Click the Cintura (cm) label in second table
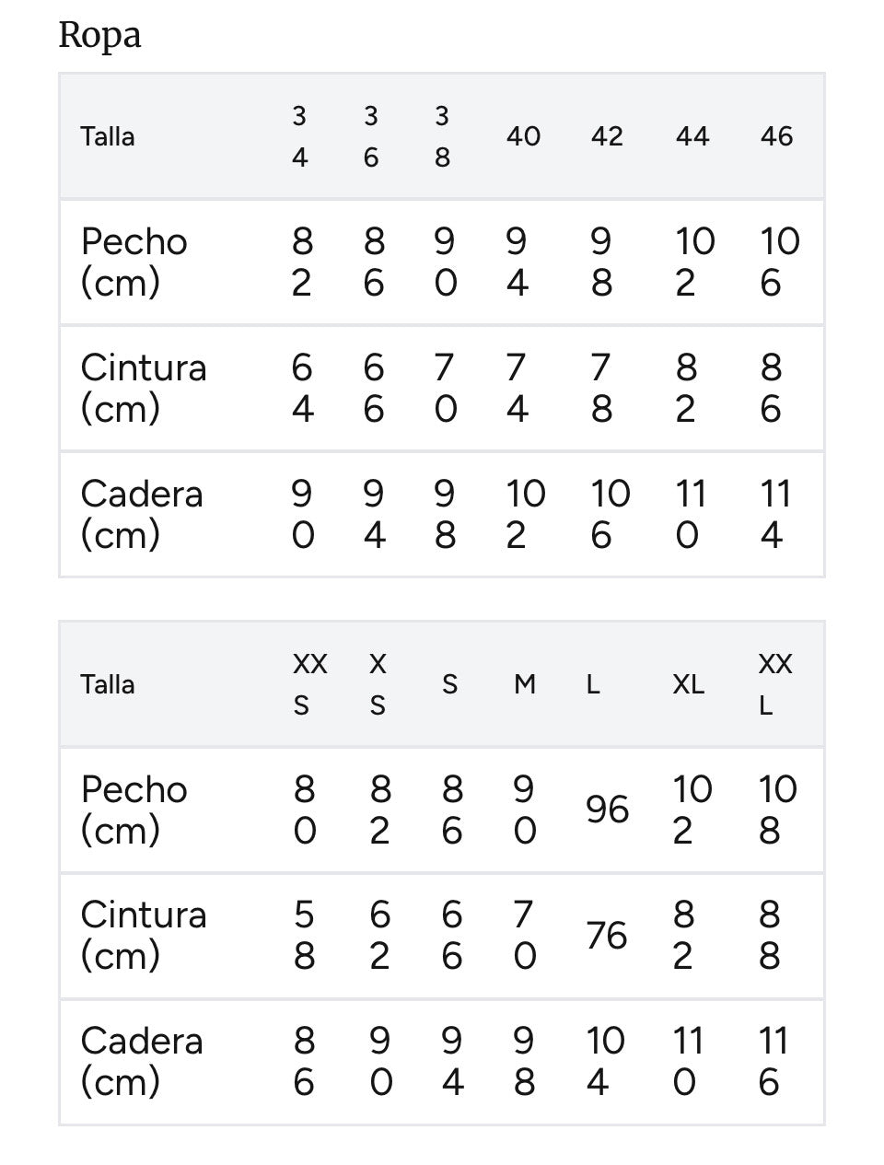The height and width of the screenshot is (1165, 884). [x=144, y=935]
